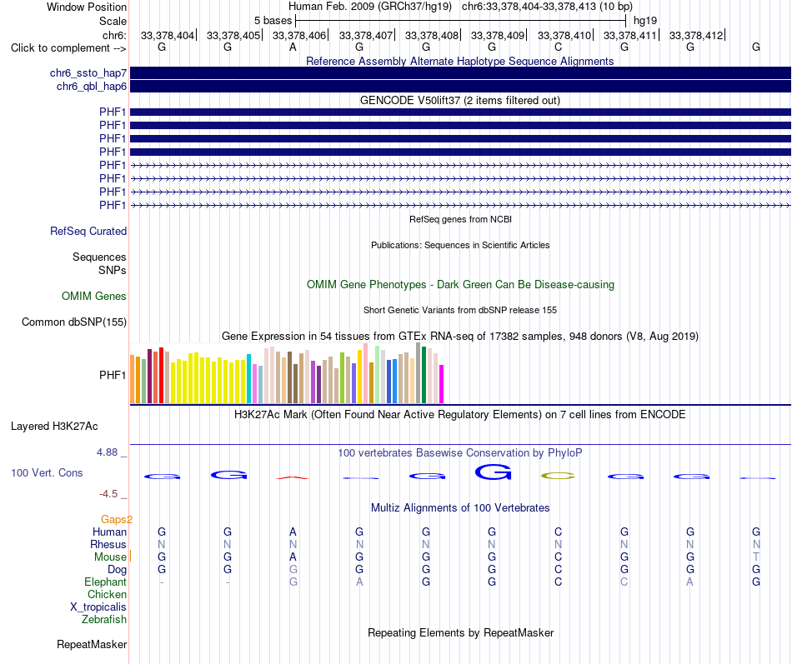Click the Layered H3K27Ac track label
The width and height of the screenshot is (792, 664).
(x=54, y=427)
